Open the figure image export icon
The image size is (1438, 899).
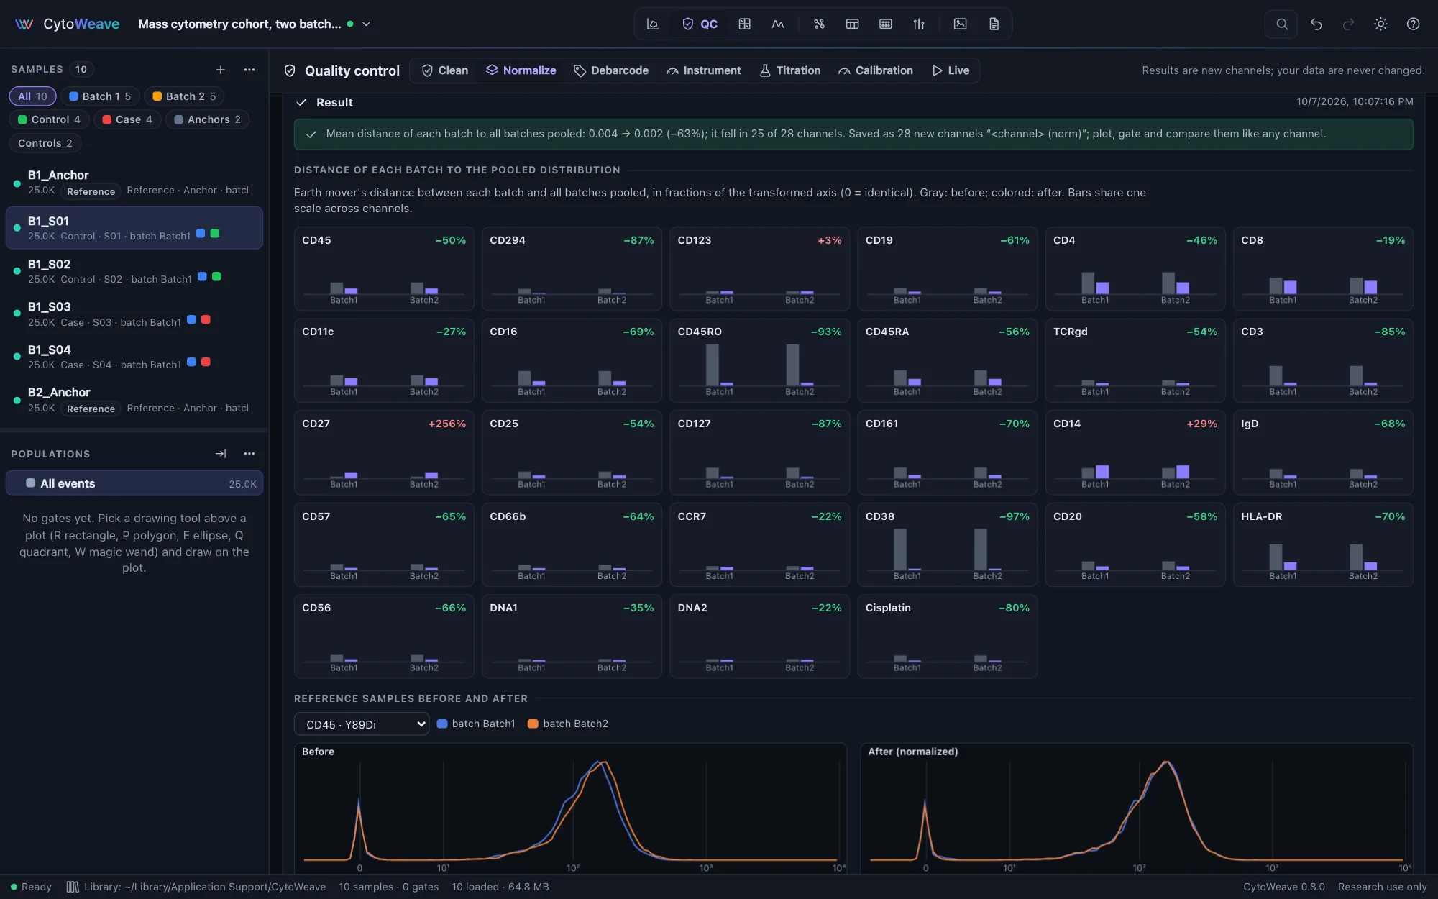[960, 24]
